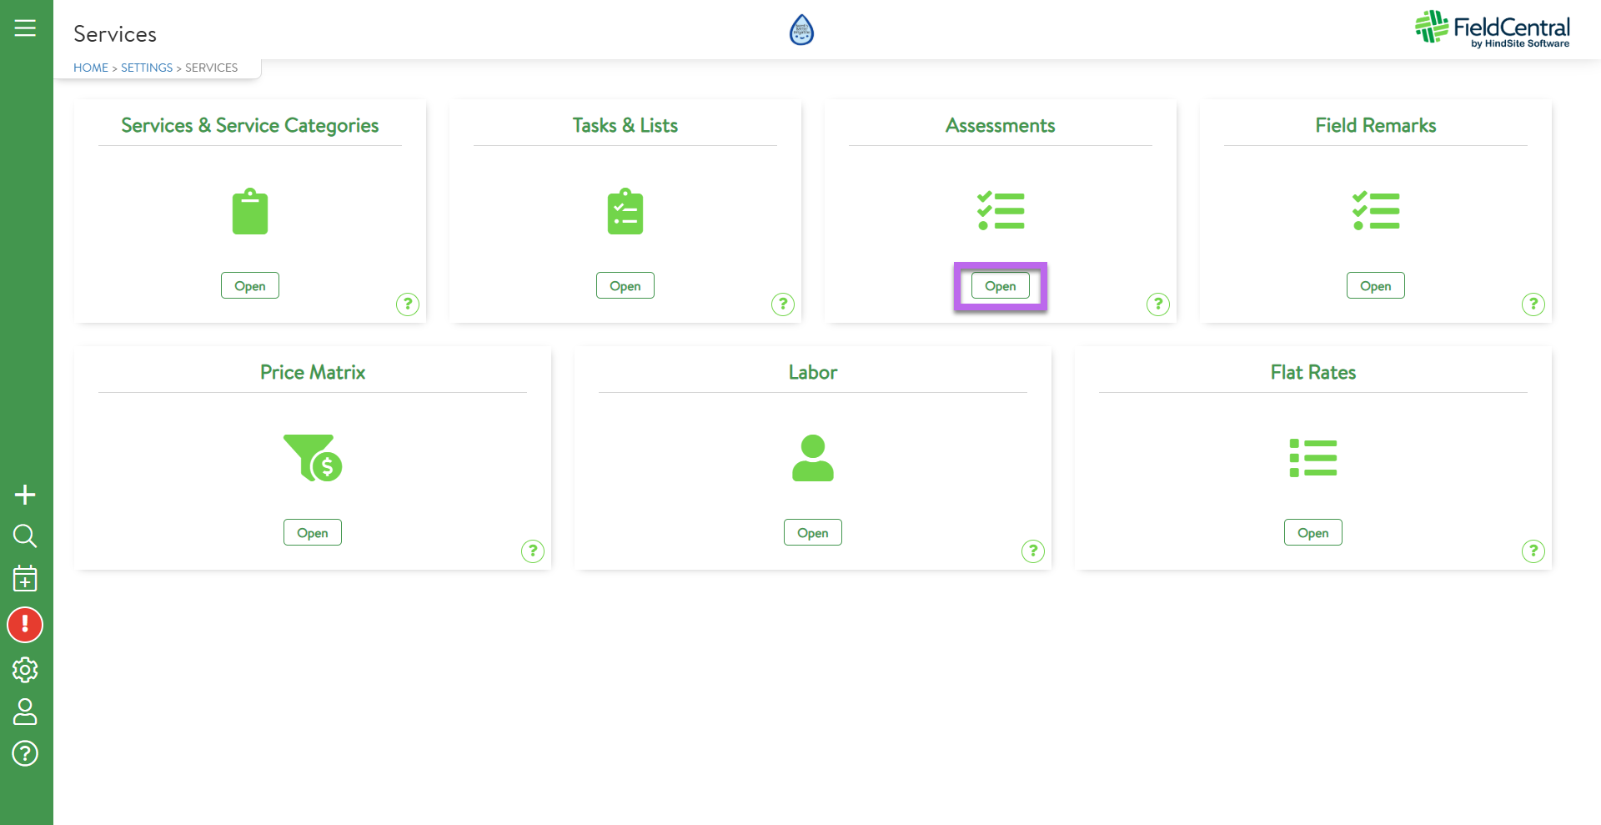Open the Labor section
1601x825 pixels.
coord(812,532)
